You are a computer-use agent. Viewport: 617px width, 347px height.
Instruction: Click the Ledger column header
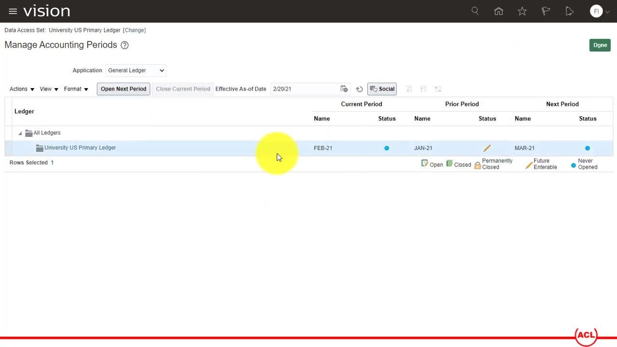tap(24, 111)
